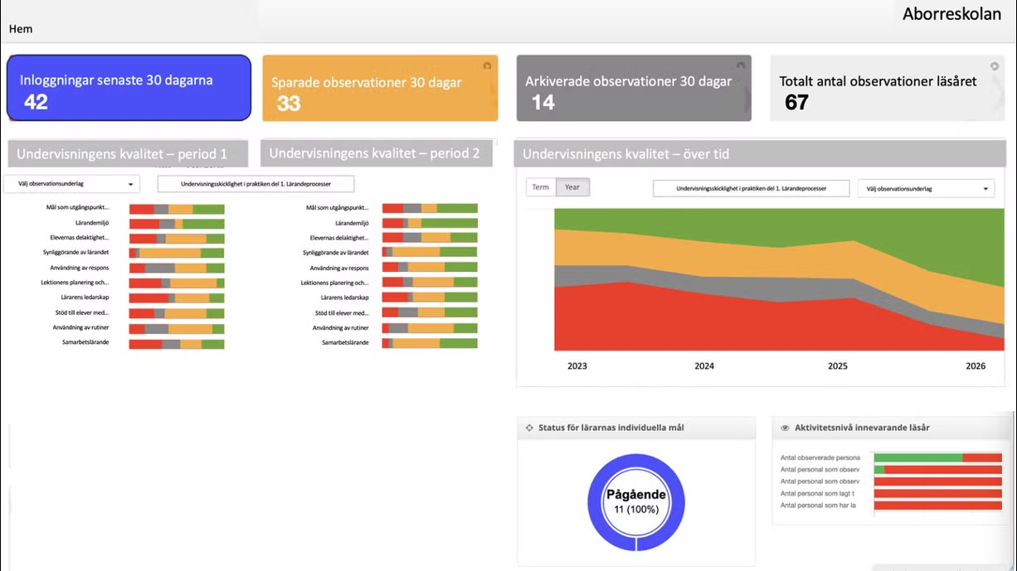Click small icon on Sparade observationer card
The height and width of the screenshot is (571, 1017).
tap(487, 66)
